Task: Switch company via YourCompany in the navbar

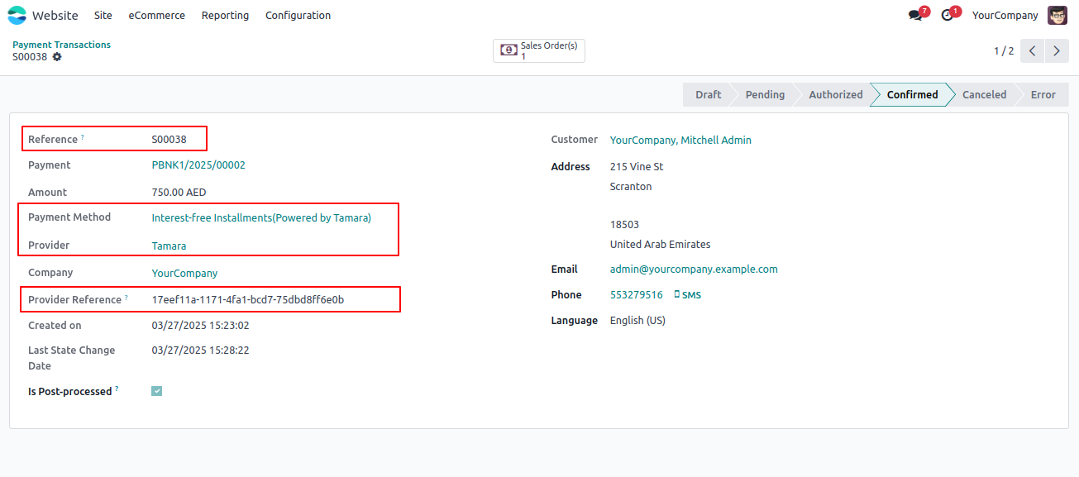Action: (1005, 15)
